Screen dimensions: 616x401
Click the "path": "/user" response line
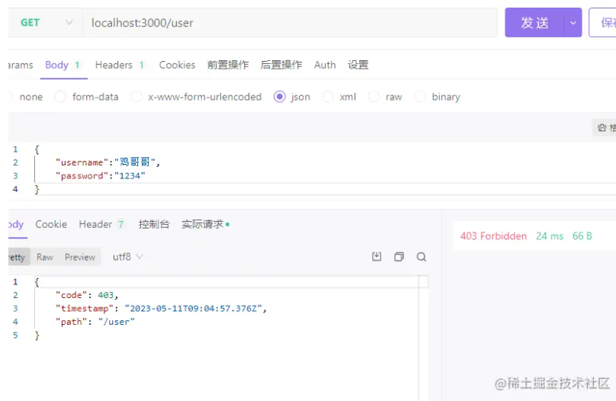pos(95,322)
